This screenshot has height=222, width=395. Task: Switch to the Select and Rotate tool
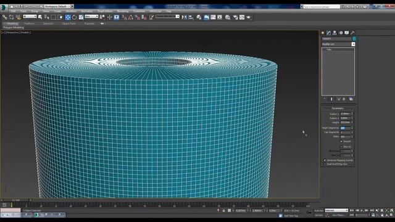[74, 17]
